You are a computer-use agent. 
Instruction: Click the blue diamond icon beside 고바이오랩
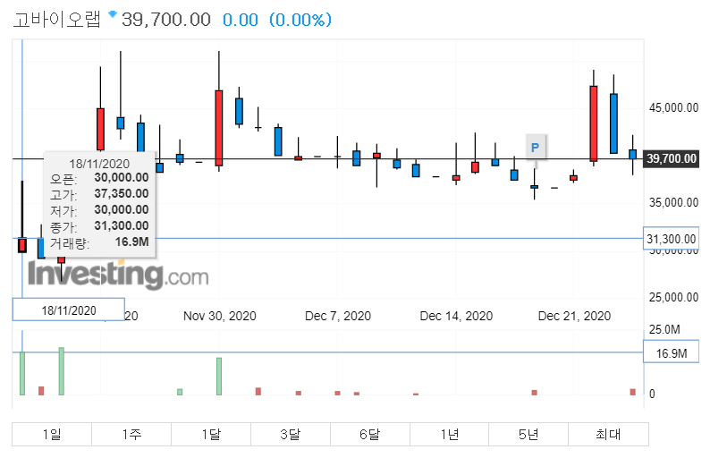click(x=112, y=14)
